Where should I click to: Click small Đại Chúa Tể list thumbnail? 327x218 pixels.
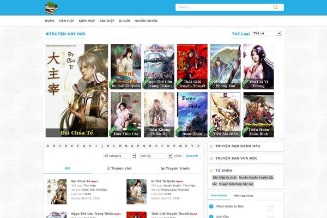(57, 192)
